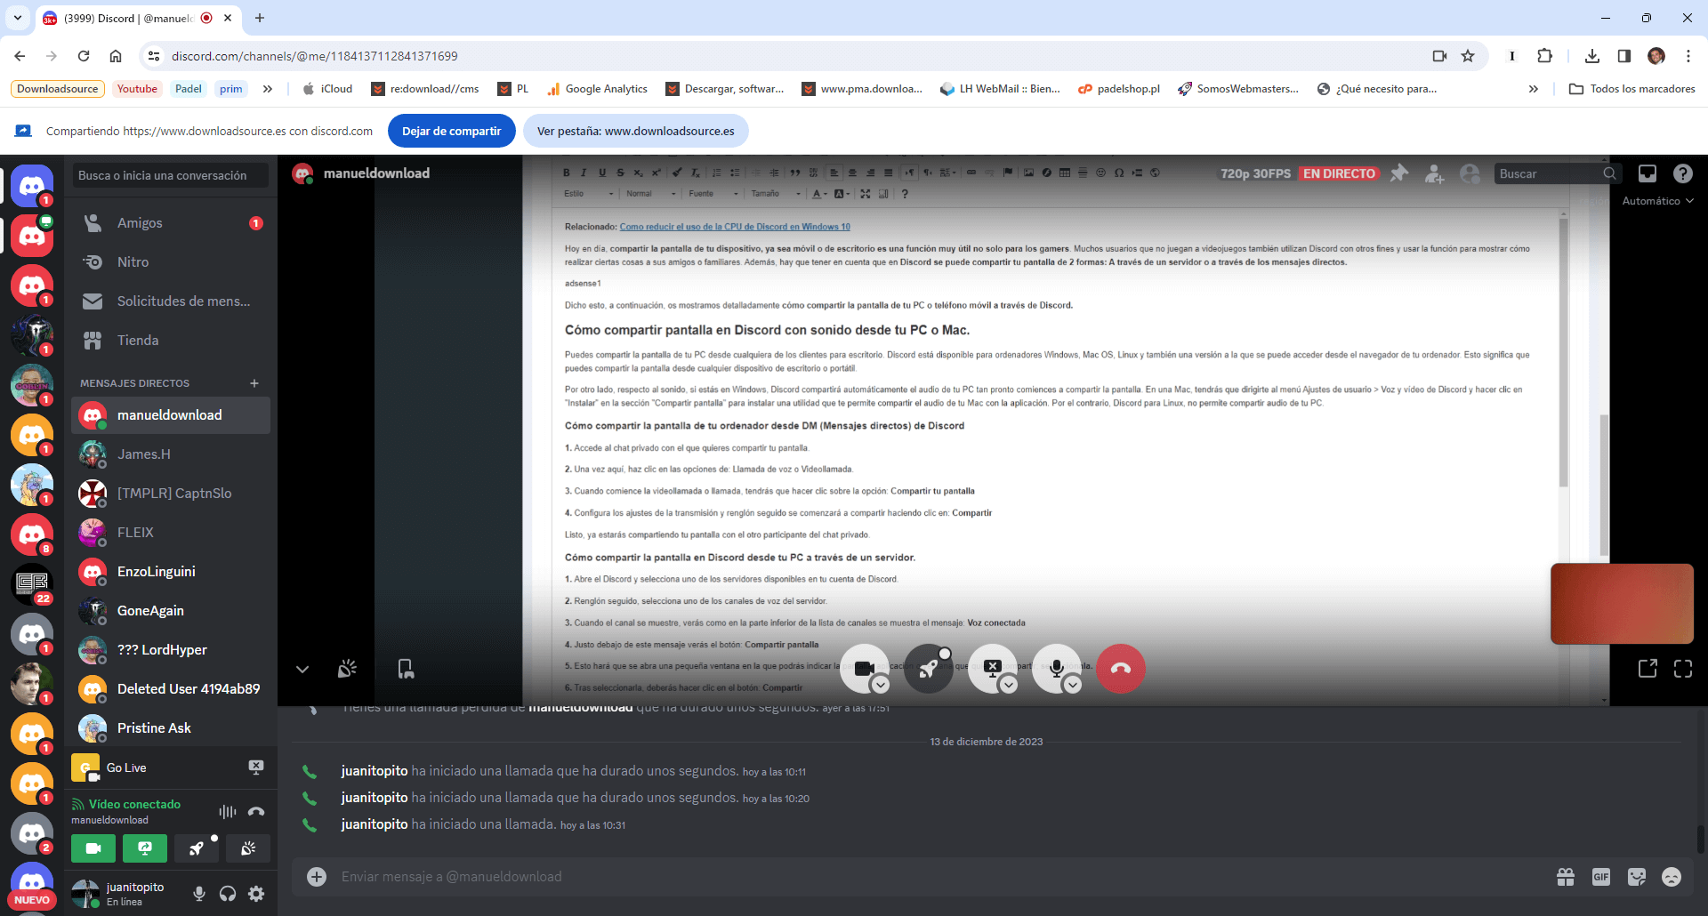Click the Discord home direct messages icon
The height and width of the screenshot is (916, 1708).
pos(32,186)
